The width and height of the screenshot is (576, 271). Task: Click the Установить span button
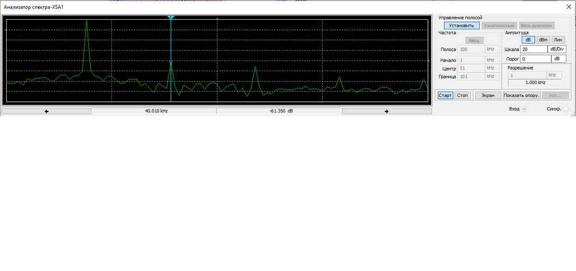pos(461,25)
